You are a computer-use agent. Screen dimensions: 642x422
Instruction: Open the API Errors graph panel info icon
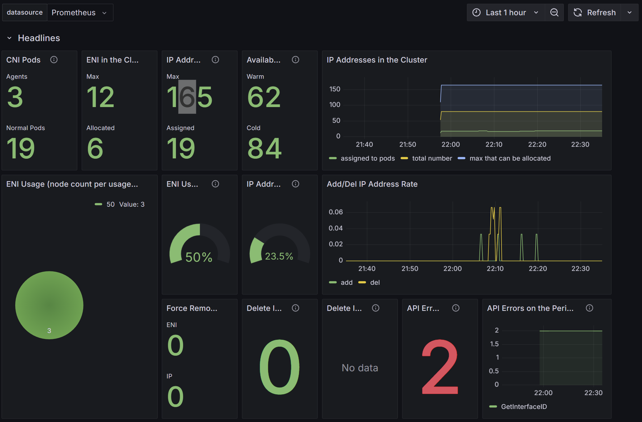point(589,308)
